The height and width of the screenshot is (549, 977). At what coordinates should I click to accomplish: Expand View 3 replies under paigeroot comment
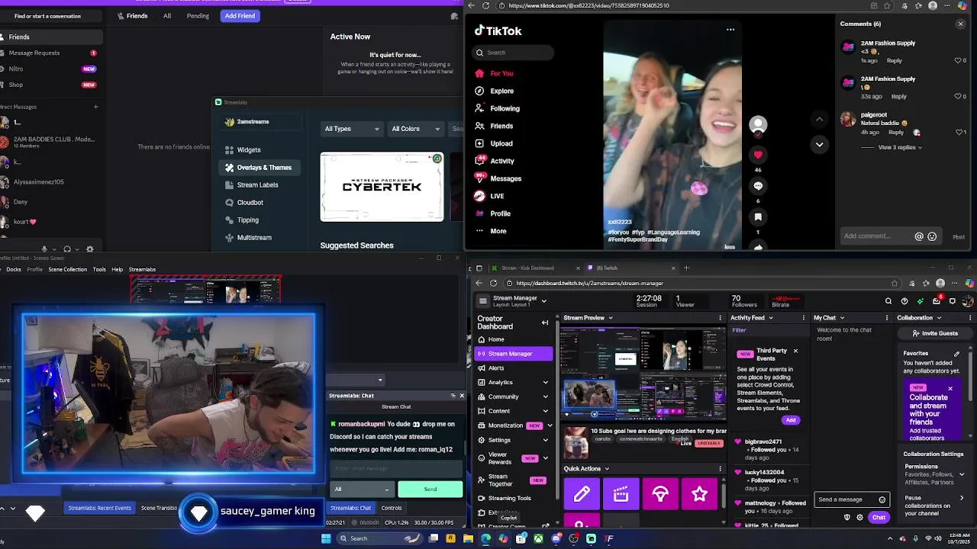click(x=900, y=147)
